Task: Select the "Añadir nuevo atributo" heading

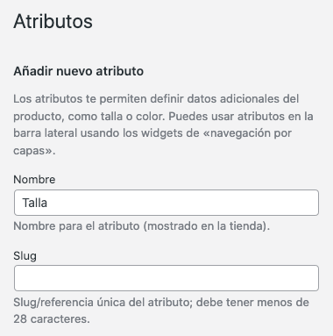Action: [78, 71]
